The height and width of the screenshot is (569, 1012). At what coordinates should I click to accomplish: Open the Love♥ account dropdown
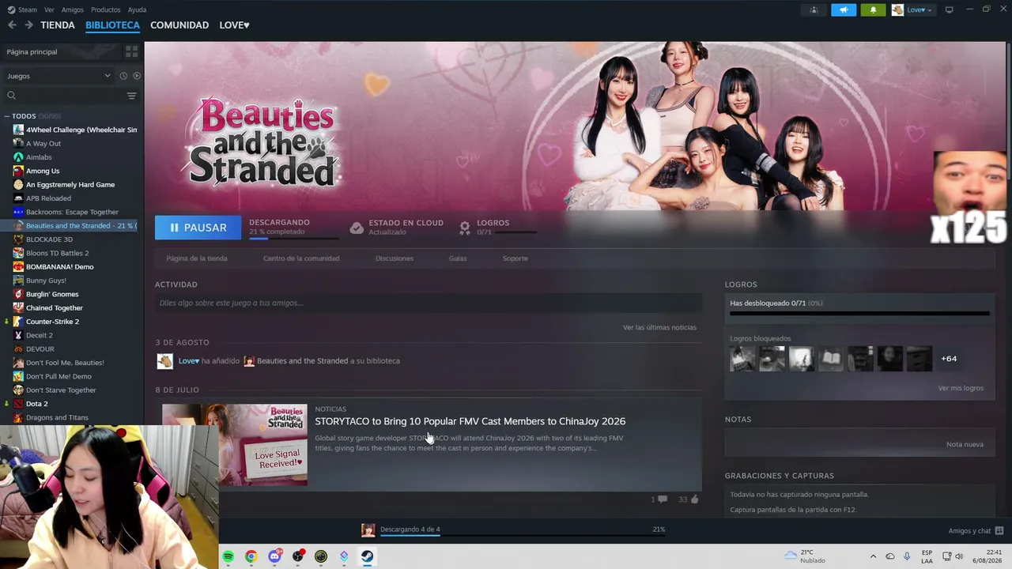click(x=919, y=9)
